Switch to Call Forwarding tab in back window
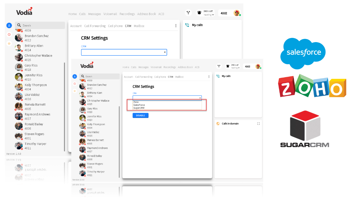Viewport: 364px width, 199px height. (x=95, y=26)
